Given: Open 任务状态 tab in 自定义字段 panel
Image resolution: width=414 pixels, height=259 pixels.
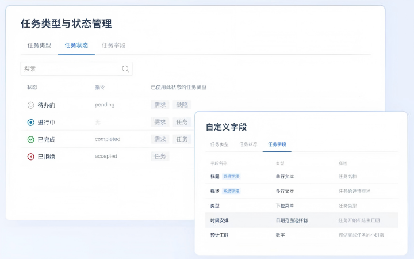Looking at the screenshot, I should pos(248,144).
